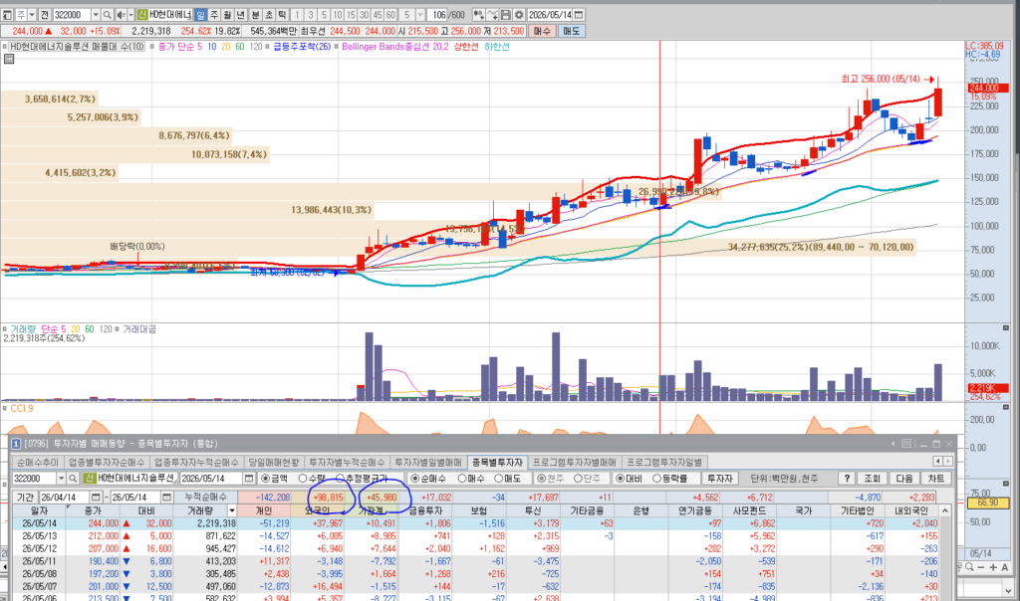Expand the tick interval dropdown beside 5
Screen dimensions: 1020x601
[x=419, y=14]
